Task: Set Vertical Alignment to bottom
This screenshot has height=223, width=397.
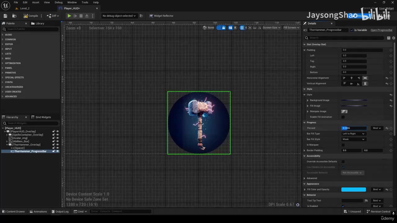Action: click(358, 84)
